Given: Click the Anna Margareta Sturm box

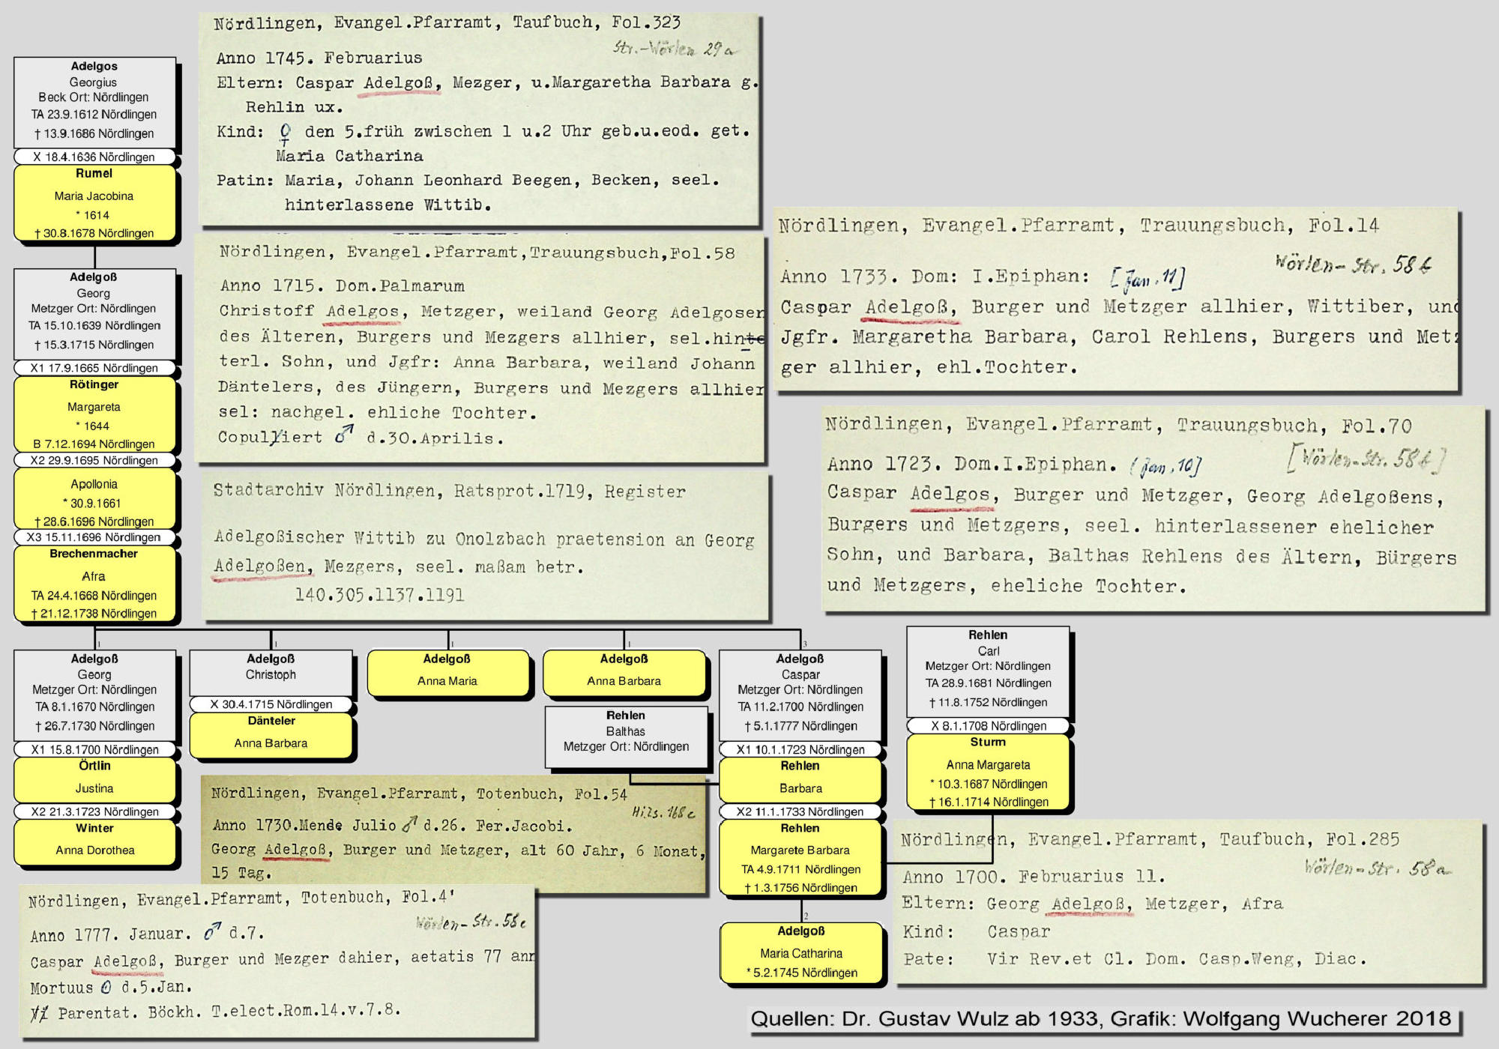Looking at the screenshot, I should (x=988, y=772).
